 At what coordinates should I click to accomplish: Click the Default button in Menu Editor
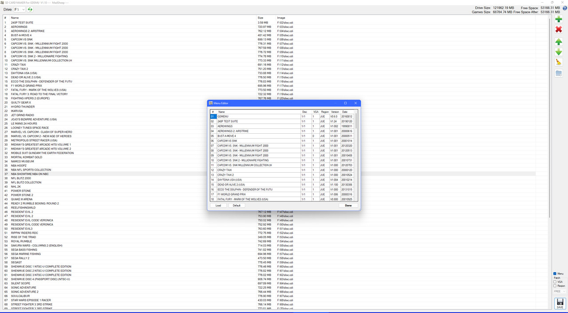237,205
